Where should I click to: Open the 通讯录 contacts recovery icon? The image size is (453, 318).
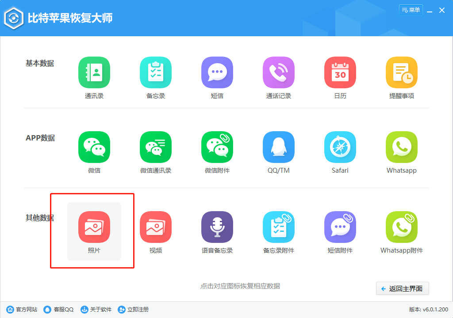tap(94, 72)
